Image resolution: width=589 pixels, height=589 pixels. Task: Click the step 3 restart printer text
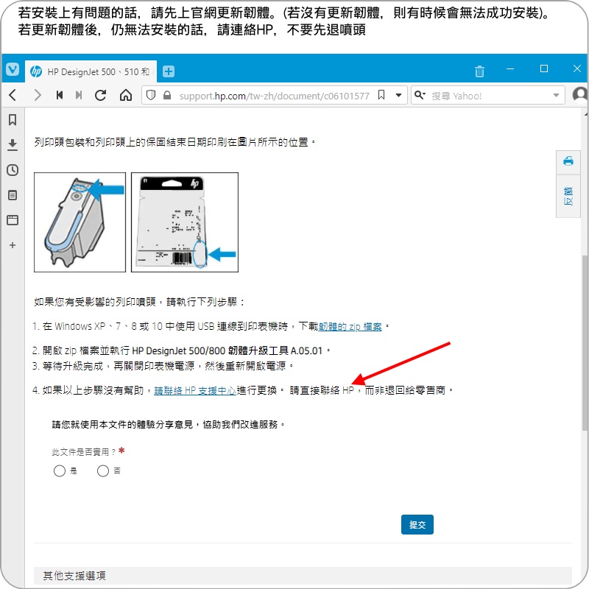click(163, 366)
